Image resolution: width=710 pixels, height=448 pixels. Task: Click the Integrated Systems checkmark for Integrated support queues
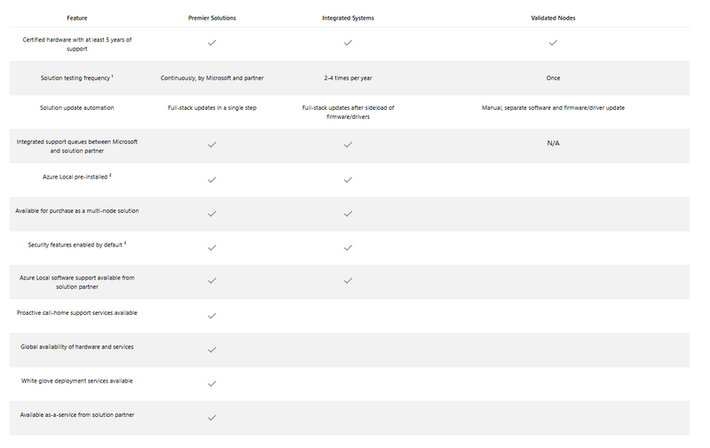tap(348, 145)
